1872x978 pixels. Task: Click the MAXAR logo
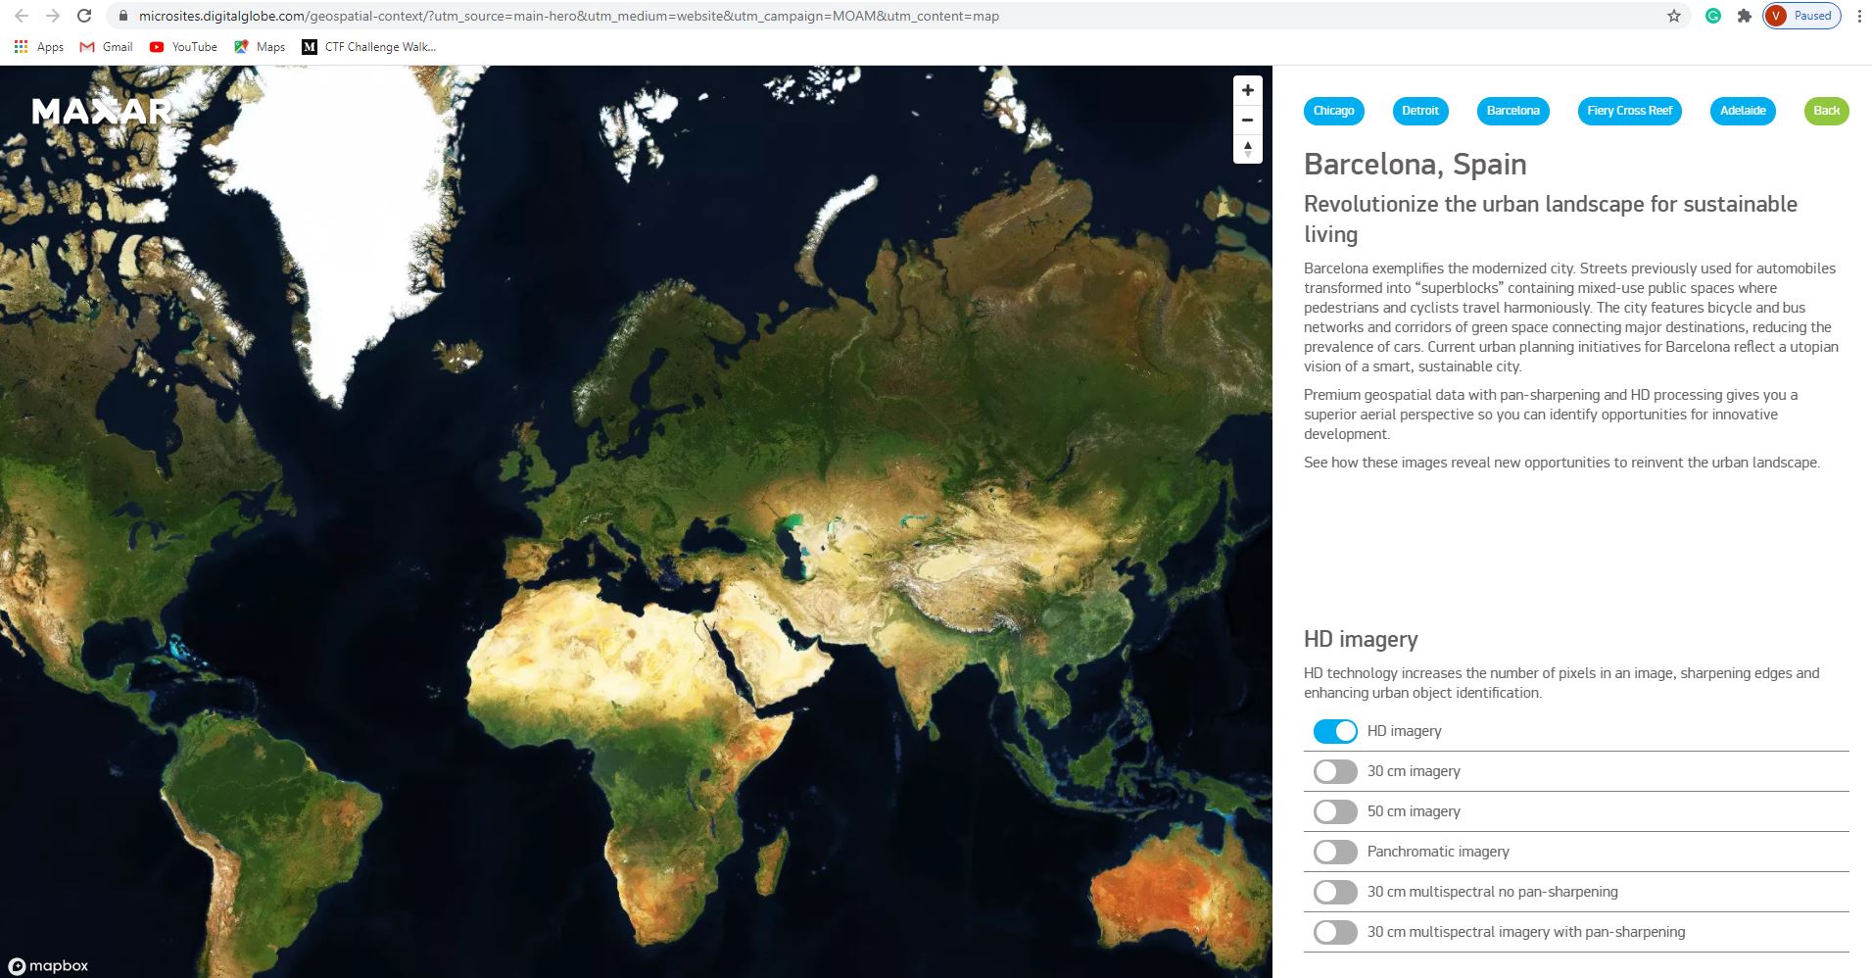(x=101, y=112)
